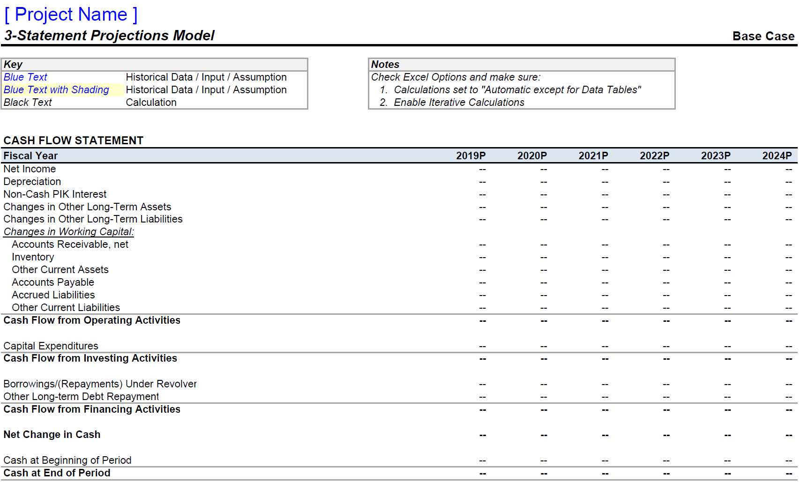800x482 pixels.
Task: Select the Enable Iterative Calculations note
Action: tap(452, 103)
